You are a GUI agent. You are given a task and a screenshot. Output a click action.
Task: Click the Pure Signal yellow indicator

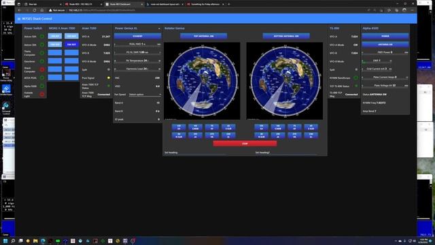[x=109, y=78]
